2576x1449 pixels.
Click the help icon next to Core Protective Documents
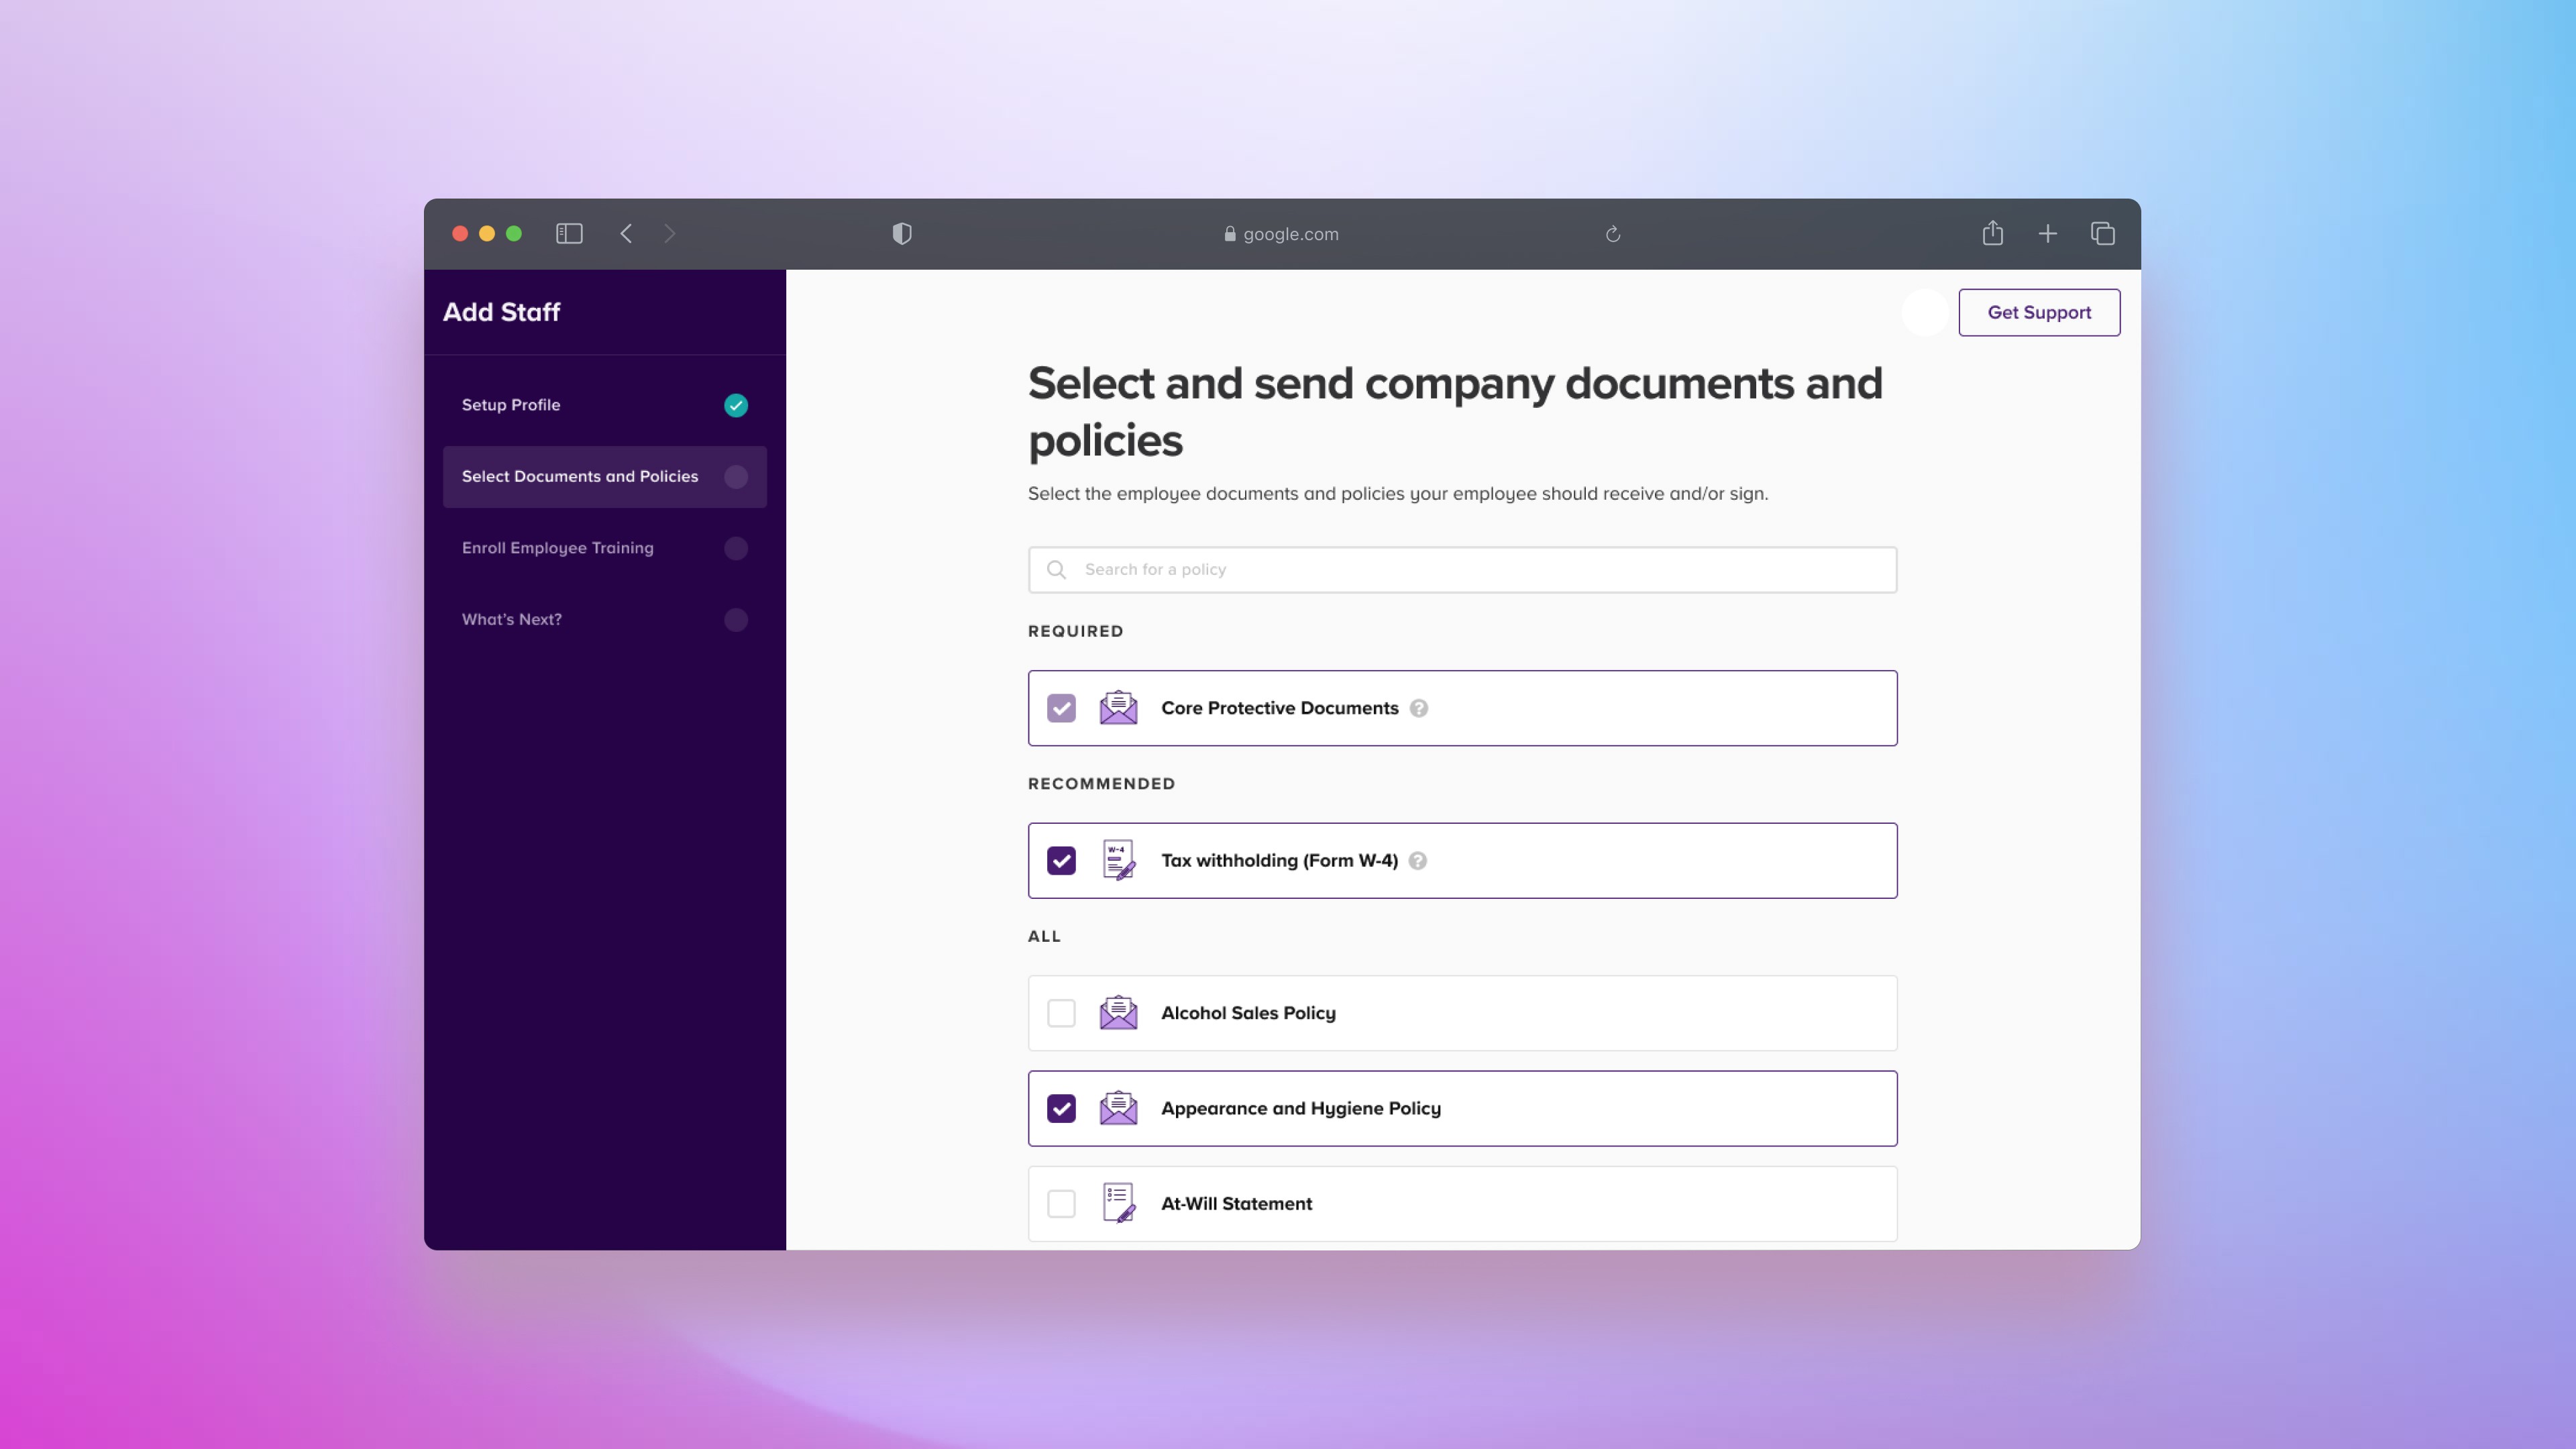coord(1418,708)
